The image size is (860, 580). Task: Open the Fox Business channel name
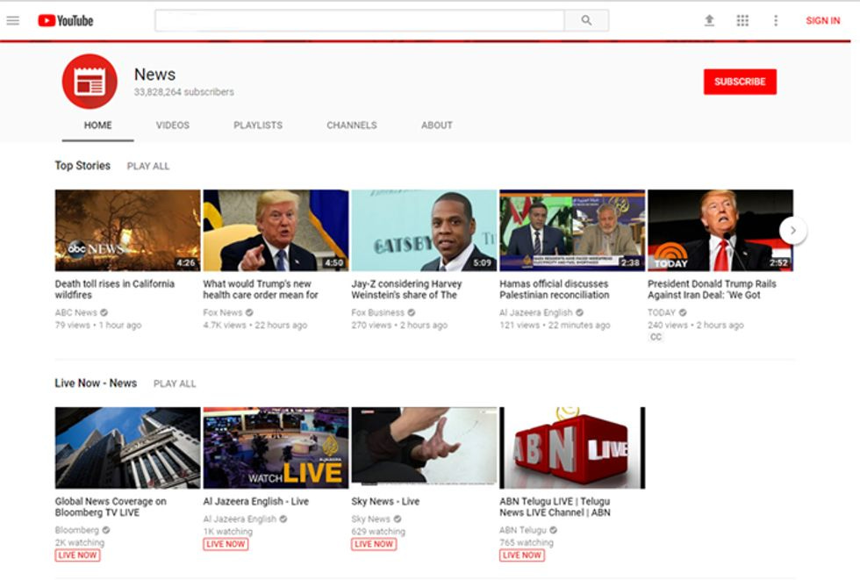click(377, 312)
